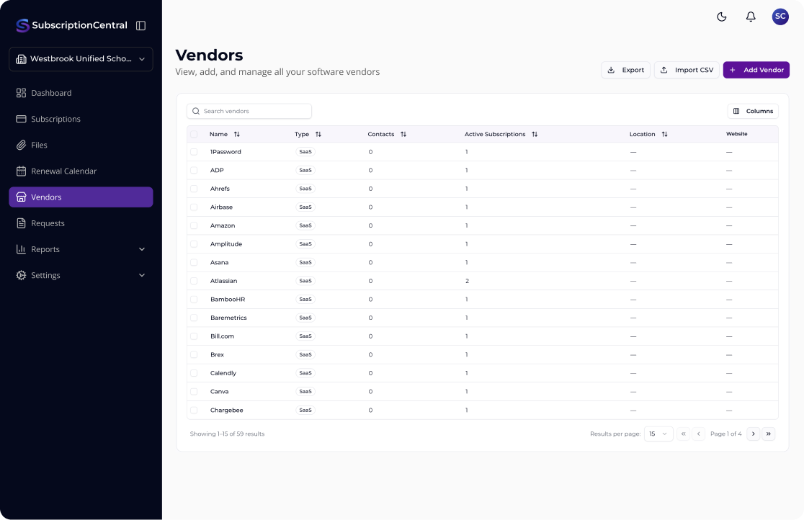Viewport: 804px width, 520px height.
Task: Toggle dark mode moon icon
Action: tap(721, 17)
